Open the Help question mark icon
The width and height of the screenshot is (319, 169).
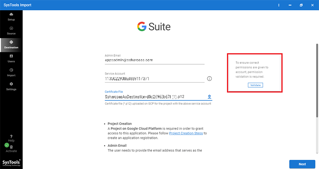11,136
